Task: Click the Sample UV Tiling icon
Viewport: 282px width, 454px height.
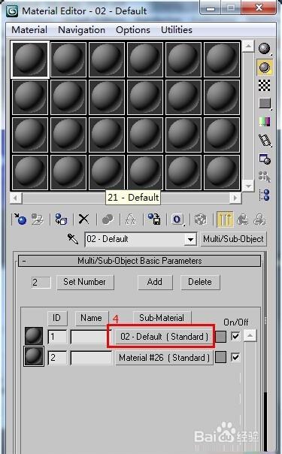Action: [x=265, y=104]
